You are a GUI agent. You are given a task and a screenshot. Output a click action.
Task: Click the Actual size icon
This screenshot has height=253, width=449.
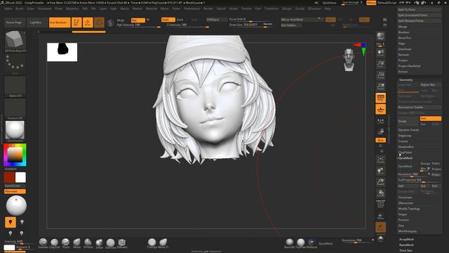point(380,75)
